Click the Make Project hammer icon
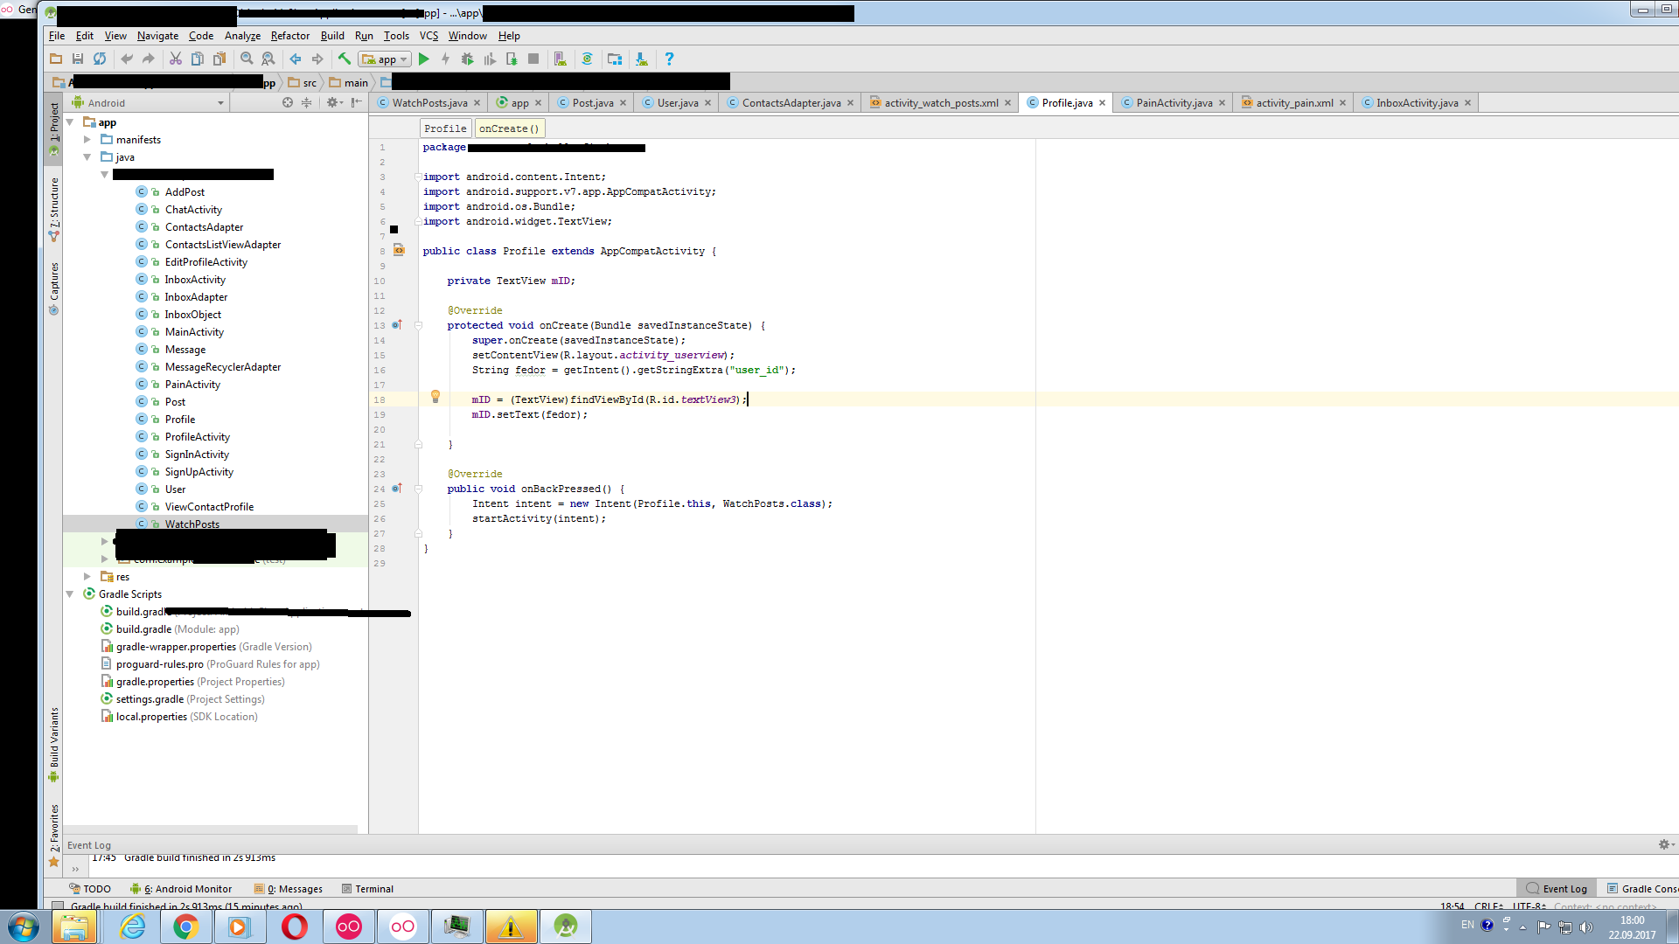 [345, 59]
